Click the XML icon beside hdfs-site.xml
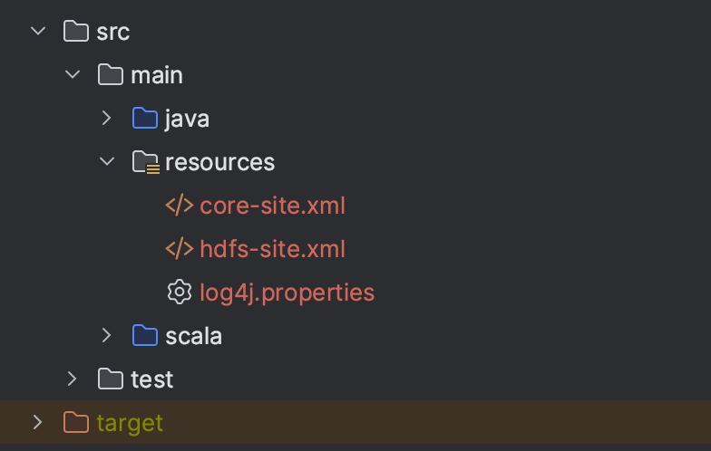This screenshot has width=711, height=451. coord(180,249)
